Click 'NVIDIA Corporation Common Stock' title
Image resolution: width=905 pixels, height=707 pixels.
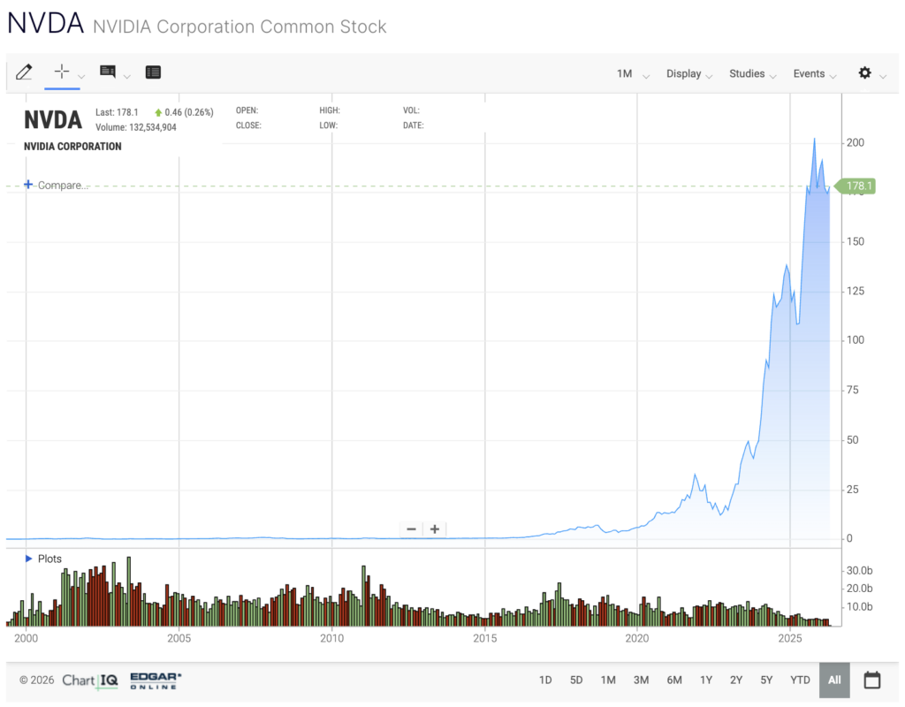tap(240, 27)
